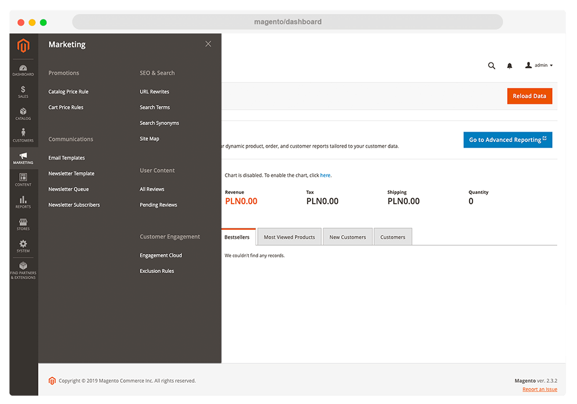
Task: Click the Shipping PLN0.00 value
Action: point(404,201)
